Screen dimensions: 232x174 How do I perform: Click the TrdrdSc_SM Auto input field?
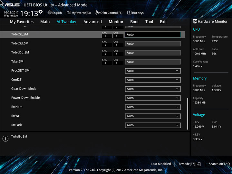point(153,34)
